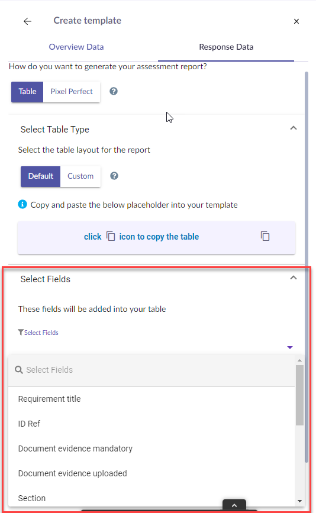This screenshot has height=513, width=316.
Task: Open the Overview Data tab
Action: tap(76, 47)
